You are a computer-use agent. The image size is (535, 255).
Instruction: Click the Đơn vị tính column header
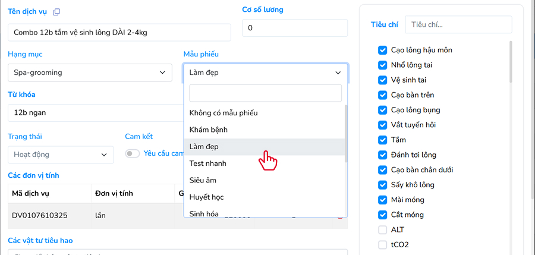click(133, 194)
